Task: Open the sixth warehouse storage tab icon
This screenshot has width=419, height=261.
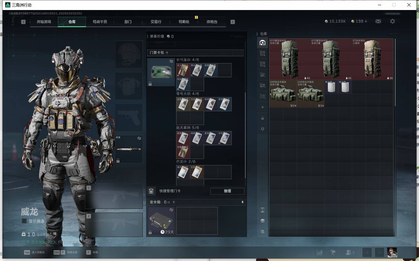Action: click(x=263, y=96)
